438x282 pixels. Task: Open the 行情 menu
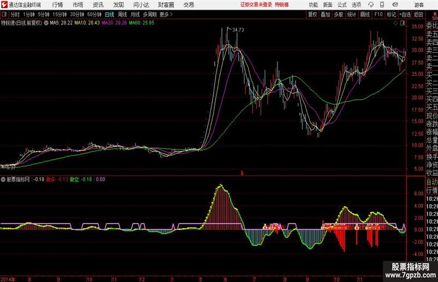[x=57, y=5]
